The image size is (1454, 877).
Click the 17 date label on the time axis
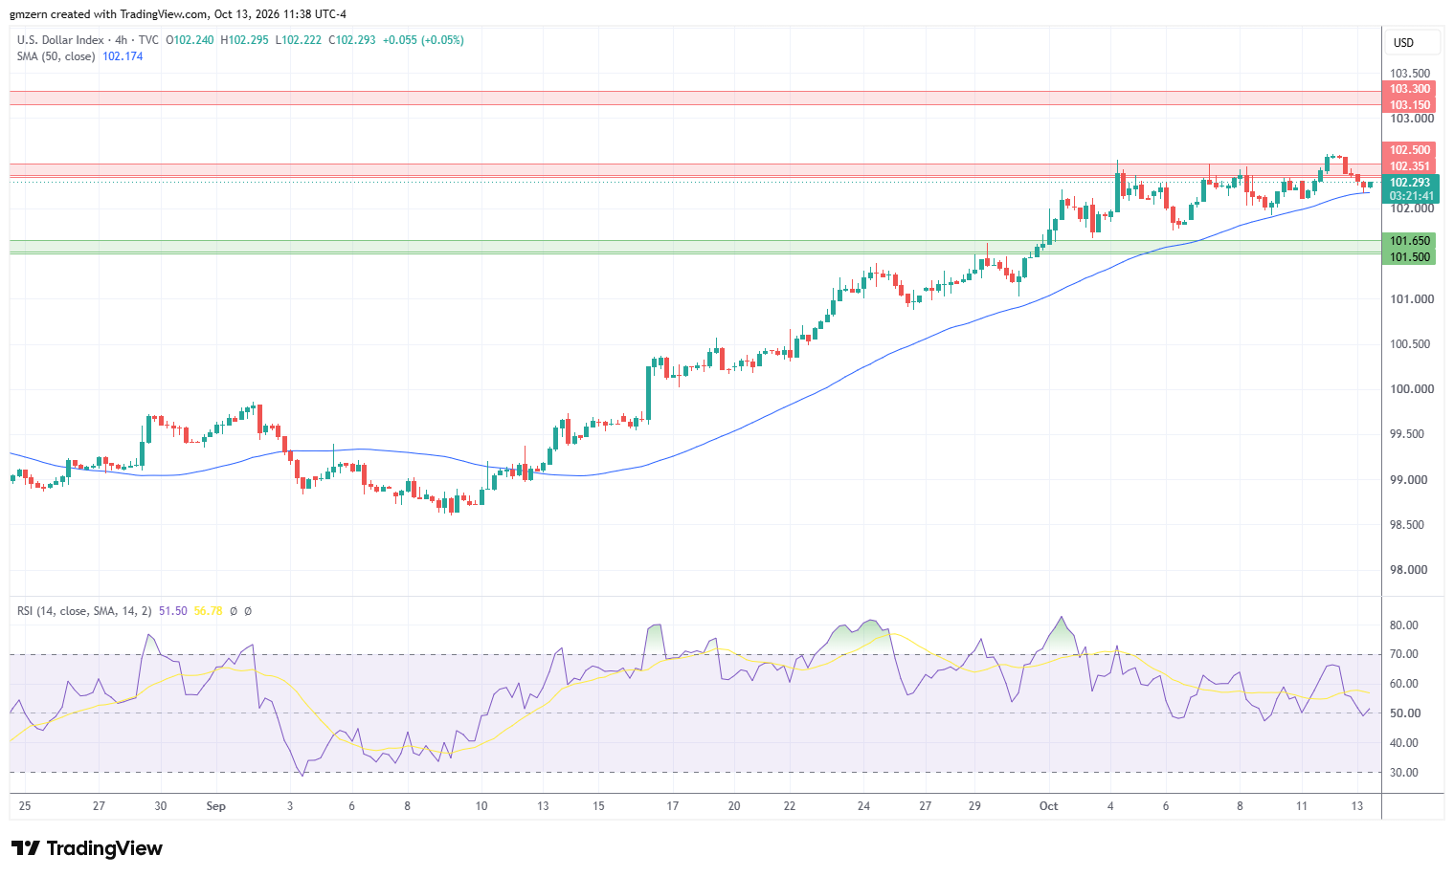pos(673,806)
